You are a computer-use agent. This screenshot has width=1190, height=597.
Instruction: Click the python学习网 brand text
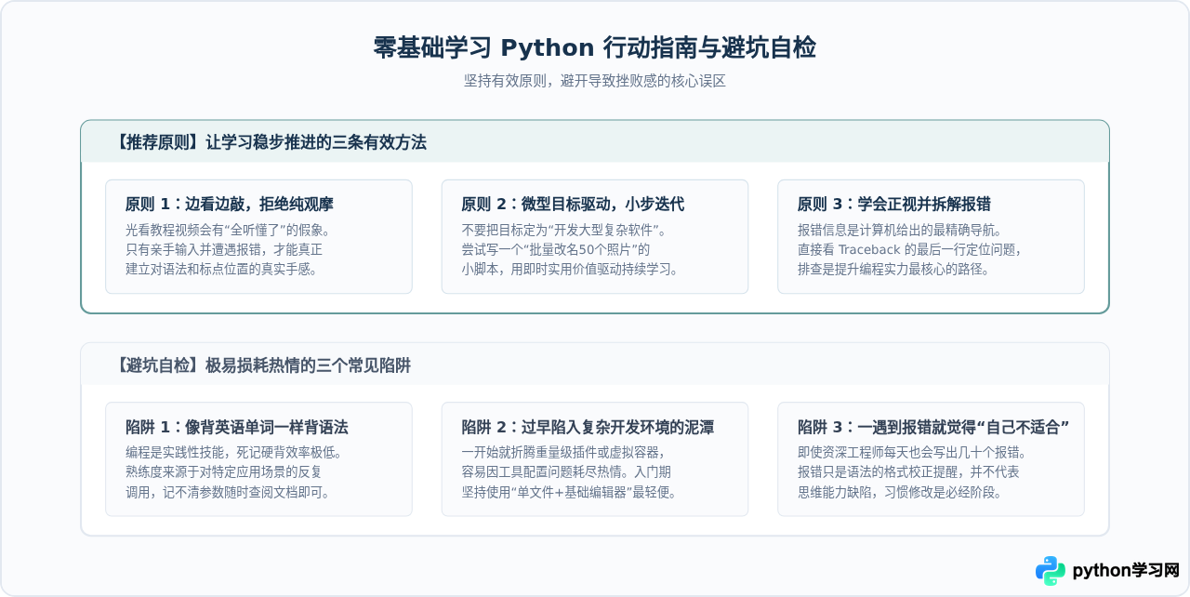point(1126,570)
